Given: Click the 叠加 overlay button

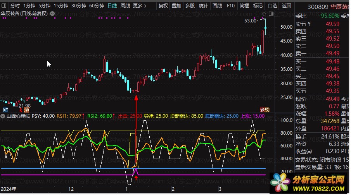Looking at the screenshot, I should pyautogui.click(x=176, y=5).
